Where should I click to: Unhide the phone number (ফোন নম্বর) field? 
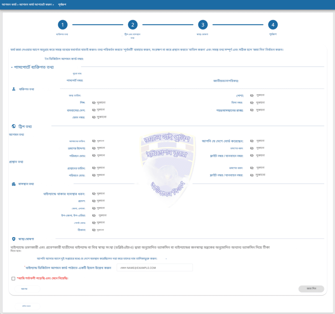pos(94,117)
